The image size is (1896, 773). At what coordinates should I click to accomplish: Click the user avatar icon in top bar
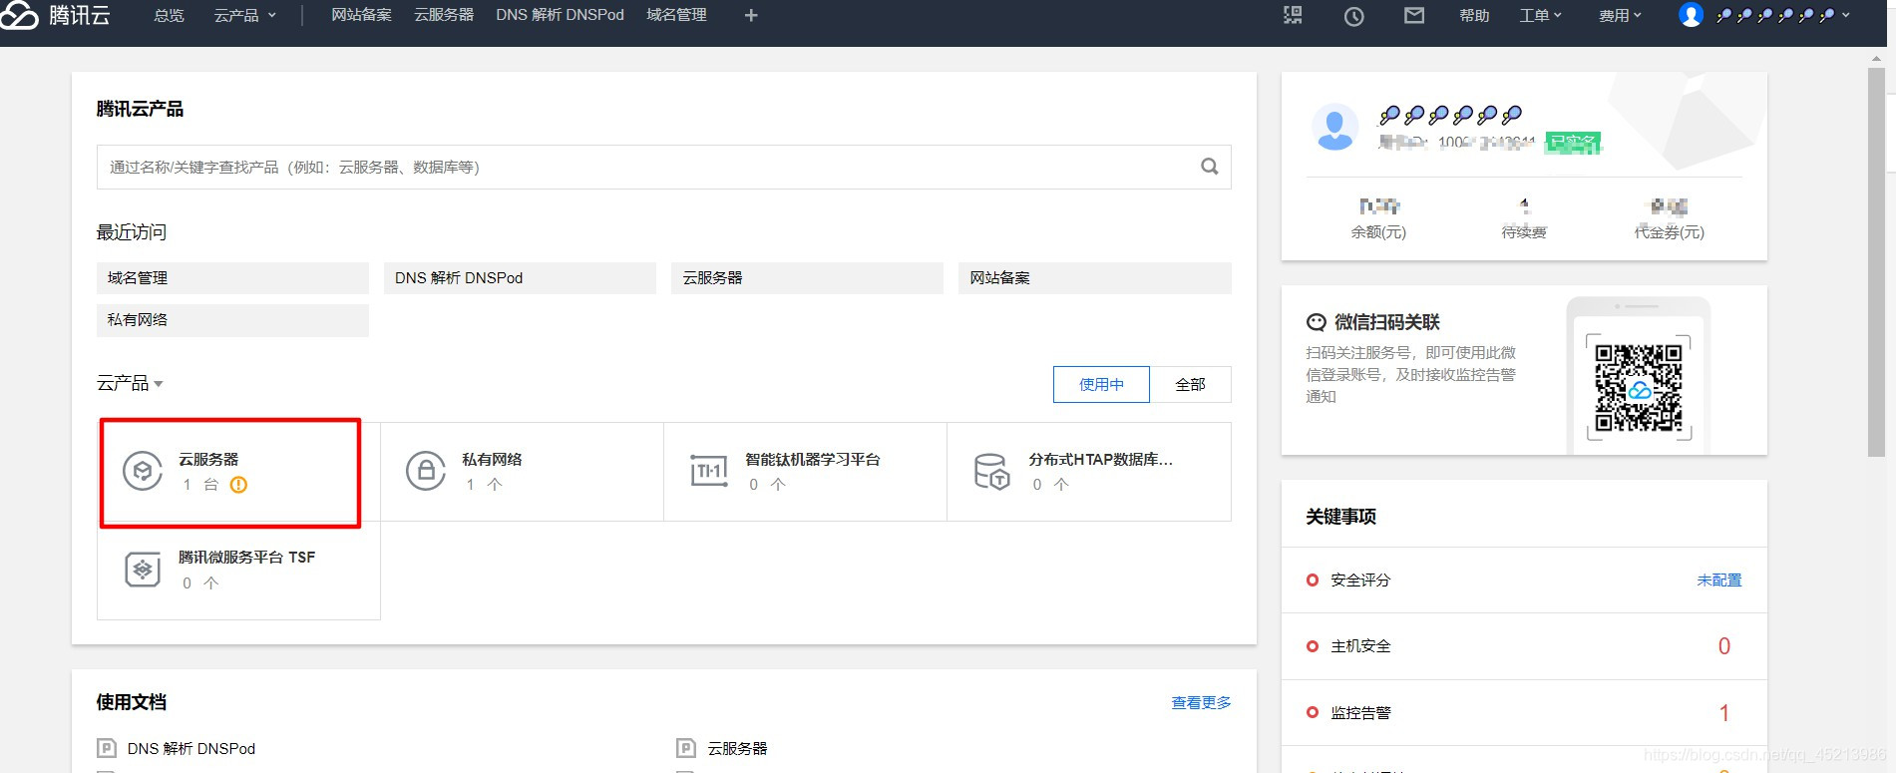[x=1691, y=15]
